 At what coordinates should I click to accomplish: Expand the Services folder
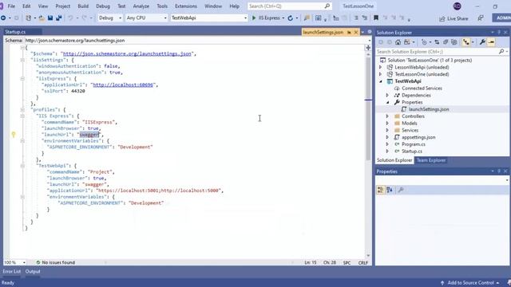tap(387, 130)
